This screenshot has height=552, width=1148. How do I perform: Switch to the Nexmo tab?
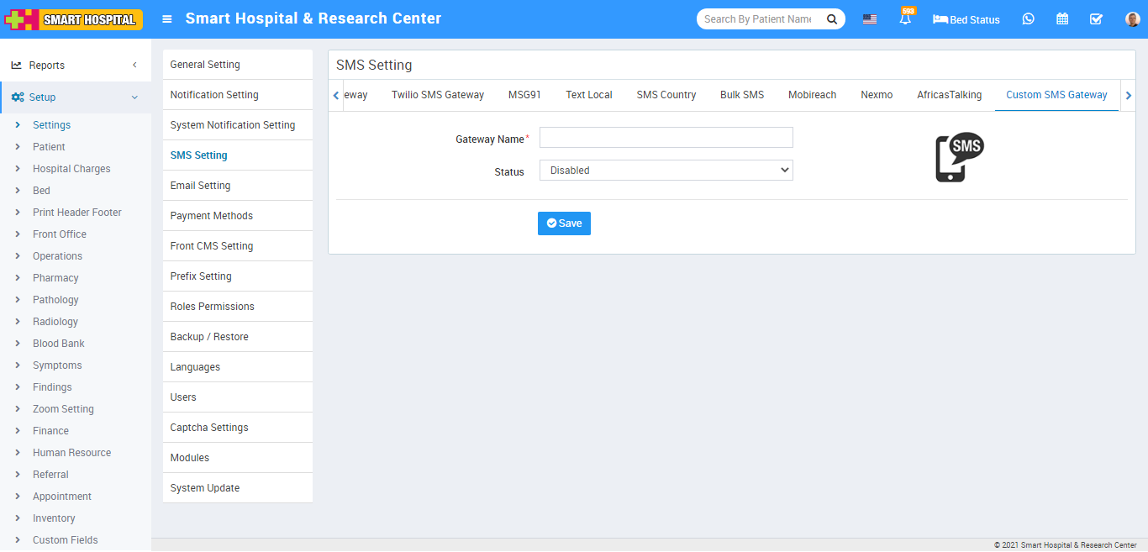(877, 95)
